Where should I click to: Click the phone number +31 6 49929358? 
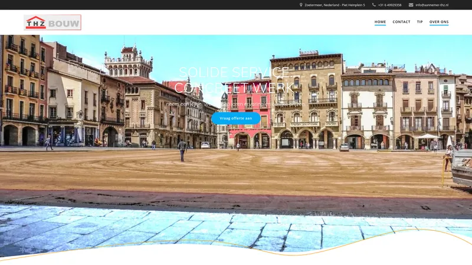(390, 5)
